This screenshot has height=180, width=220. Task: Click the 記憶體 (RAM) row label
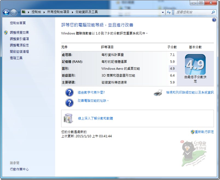tap(72, 62)
